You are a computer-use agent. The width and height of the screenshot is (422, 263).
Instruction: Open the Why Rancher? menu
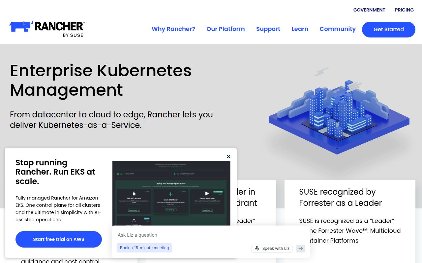point(173,29)
